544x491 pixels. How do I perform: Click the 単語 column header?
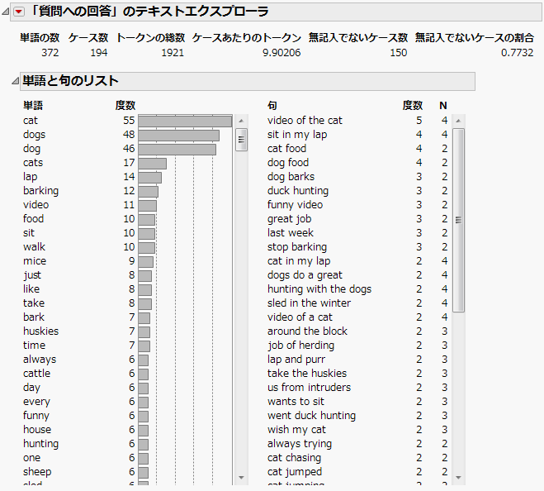point(33,106)
